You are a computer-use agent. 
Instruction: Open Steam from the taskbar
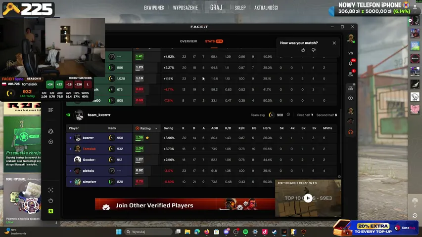click(274, 232)
